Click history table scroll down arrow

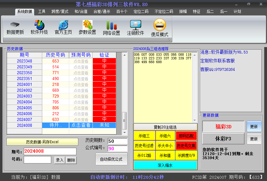[x=125, y=132]
